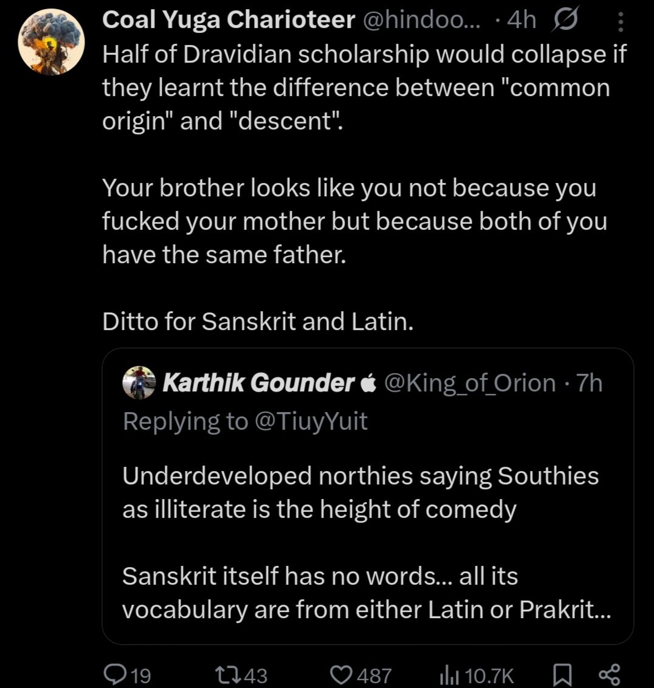The image size is (654, 688).
Task: Open the @TiuyYuit mention link
Action: point(311,421)
